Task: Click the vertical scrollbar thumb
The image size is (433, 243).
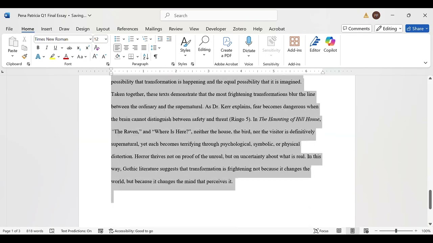Action: (430, 199)
